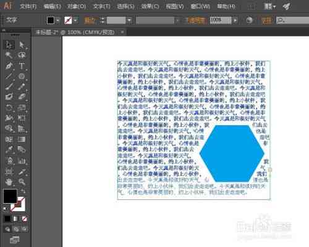Select the Symbol Sprayer tool
309x247 pixels.
[x=9, y=160]
